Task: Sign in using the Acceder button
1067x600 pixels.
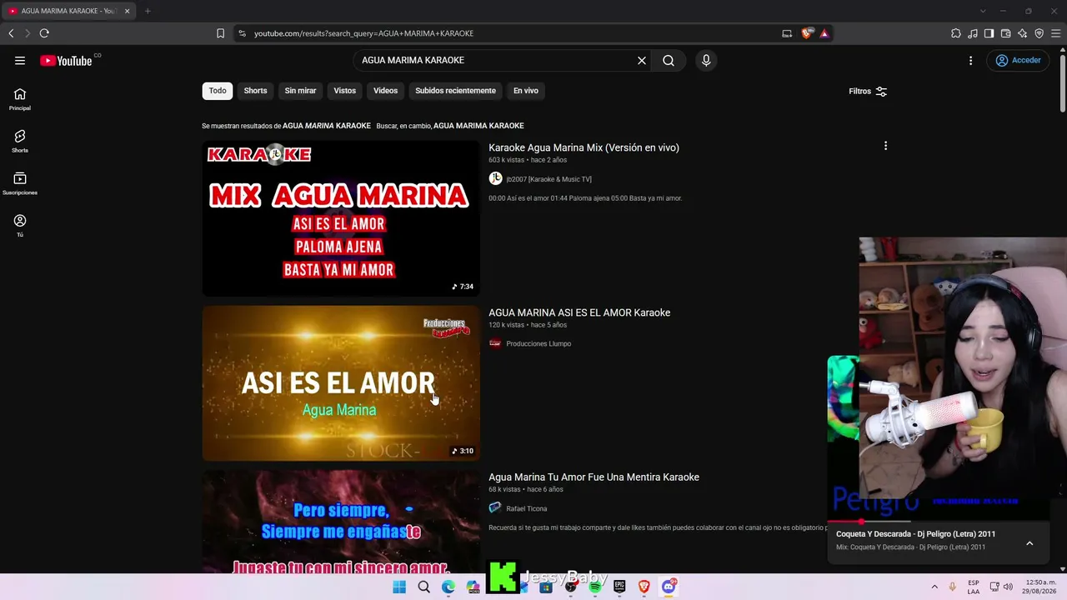Action: pos(1019,60)
